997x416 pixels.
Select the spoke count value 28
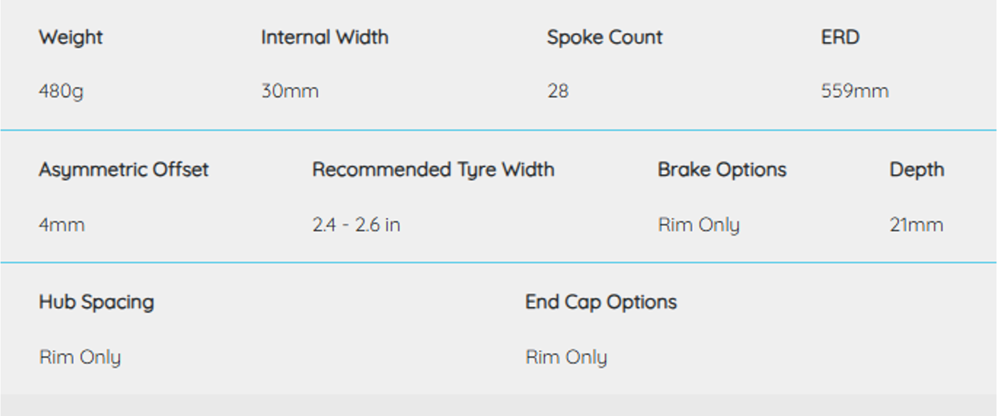558,91
